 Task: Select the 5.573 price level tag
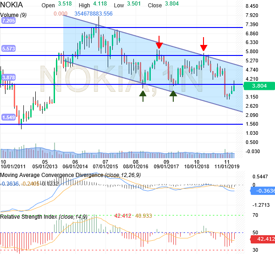pyautogui.click(x=8, y=49)
